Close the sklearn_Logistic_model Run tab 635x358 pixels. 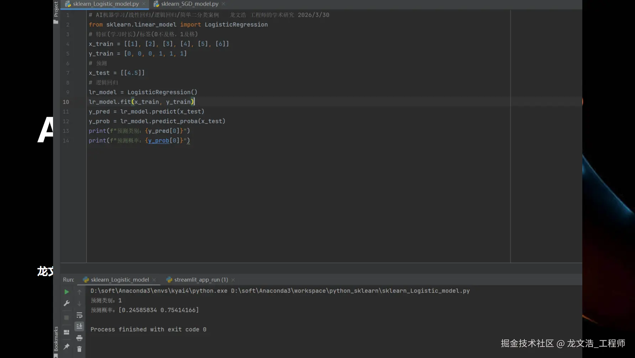tap(154, 280)
